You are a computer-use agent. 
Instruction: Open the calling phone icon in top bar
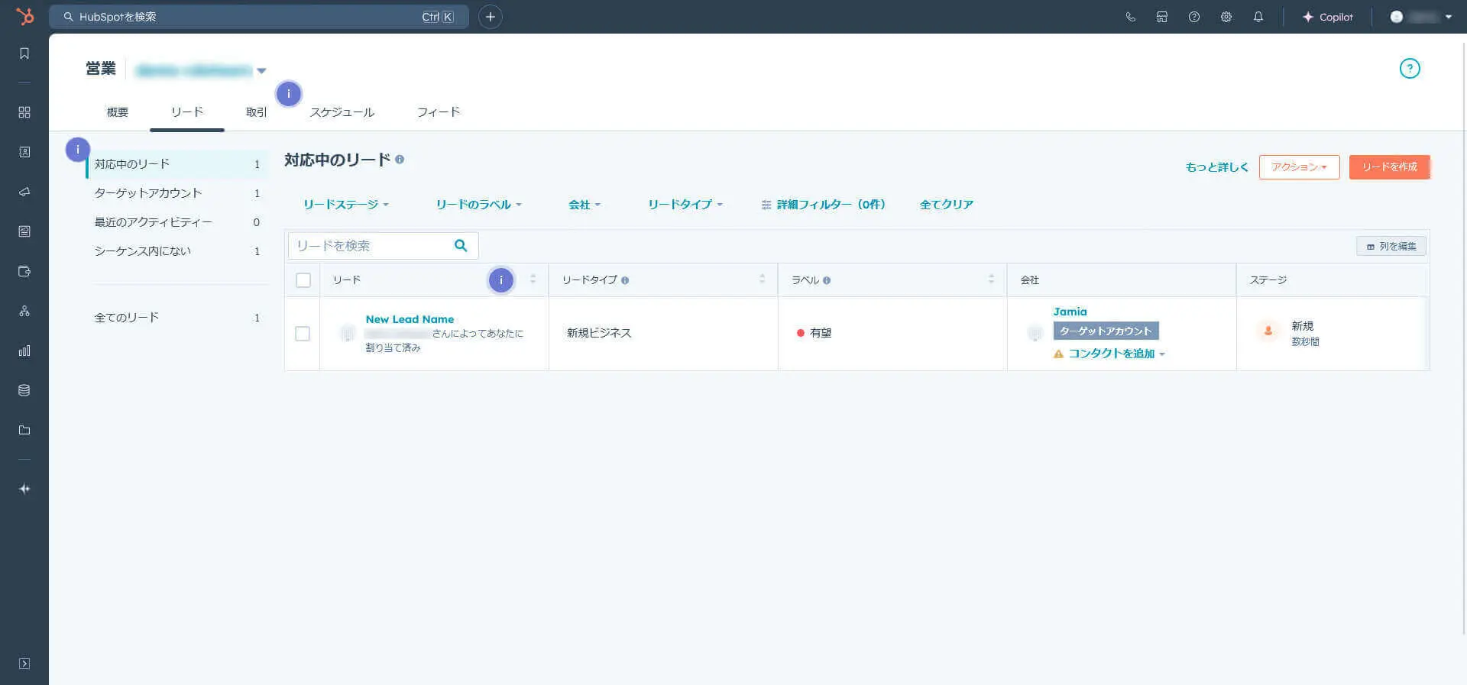[x=1130, y=17]
